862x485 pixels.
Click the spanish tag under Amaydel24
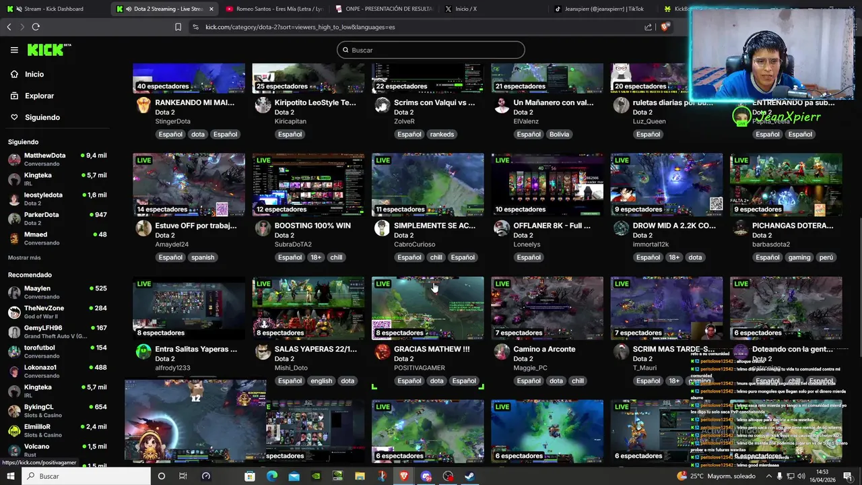203,257
